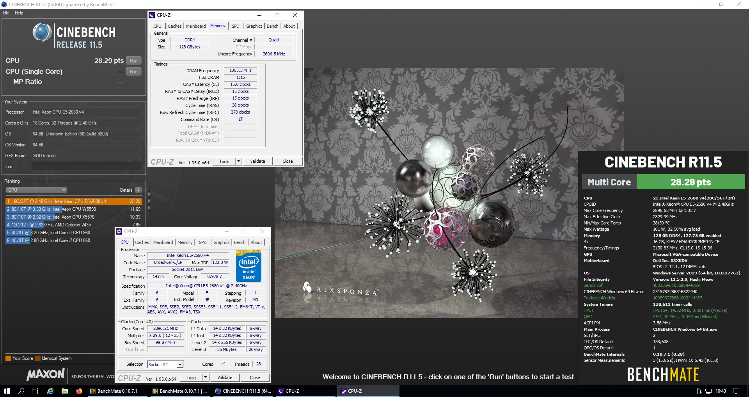Screen dimensions: 749x397
Task: Launch Internet Explorer from taskbar
Action: tap(50, 391)
